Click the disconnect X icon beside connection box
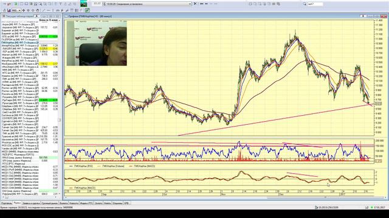Image resolution: width=389 pixels, height=218 pixels. pos(195,4)
